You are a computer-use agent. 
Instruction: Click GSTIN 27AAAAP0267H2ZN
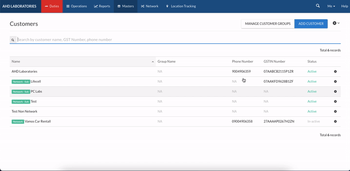(x=279, y=122)
